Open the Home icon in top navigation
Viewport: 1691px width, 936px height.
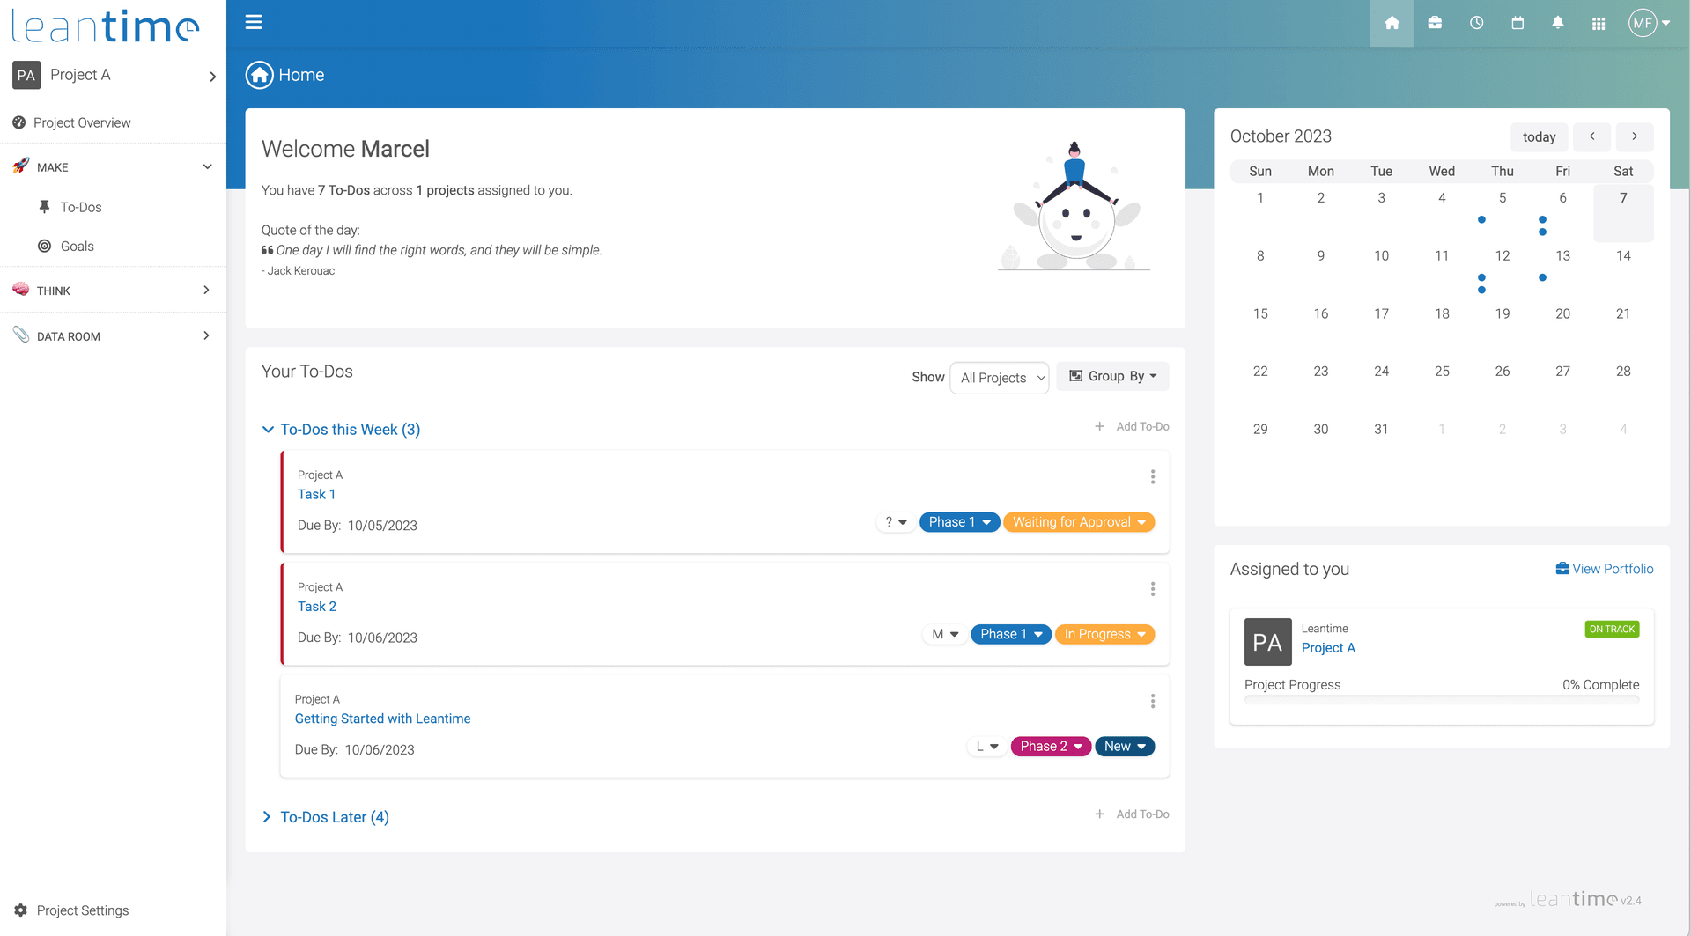(x=1392, y=23)
